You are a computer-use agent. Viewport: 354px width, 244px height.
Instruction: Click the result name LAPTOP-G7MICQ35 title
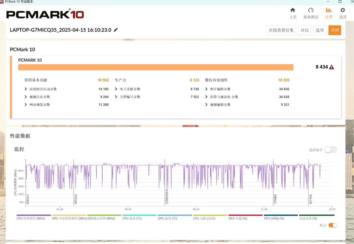click(x=61, y=30)
